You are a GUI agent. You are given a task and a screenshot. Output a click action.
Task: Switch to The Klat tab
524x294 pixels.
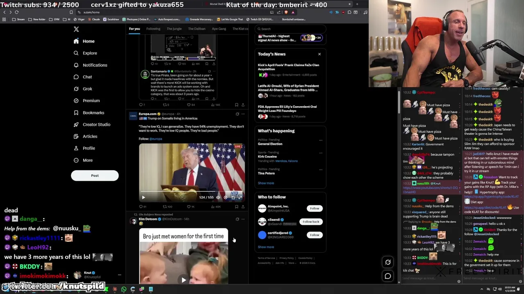pyautogui.click(x=240, y=29)
